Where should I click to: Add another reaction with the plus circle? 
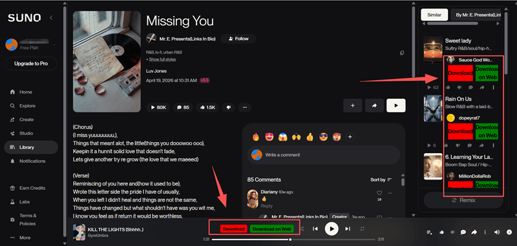350,137
